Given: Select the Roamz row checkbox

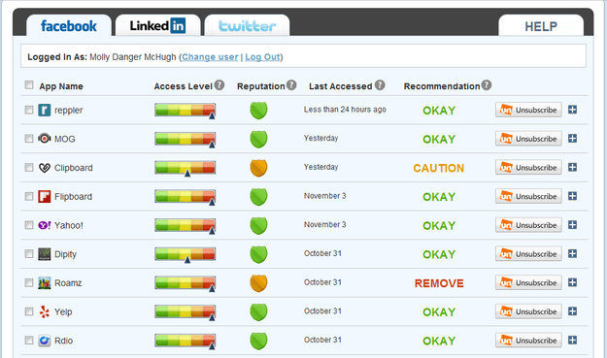Looking at the screenshot, I should pyautogui.click(x=29, y=282).
